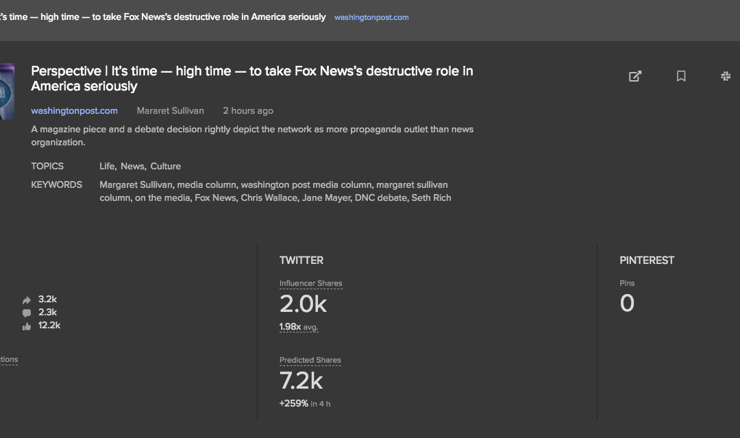
Task: Click the Predicted Shares label
Action: (310, 361)
